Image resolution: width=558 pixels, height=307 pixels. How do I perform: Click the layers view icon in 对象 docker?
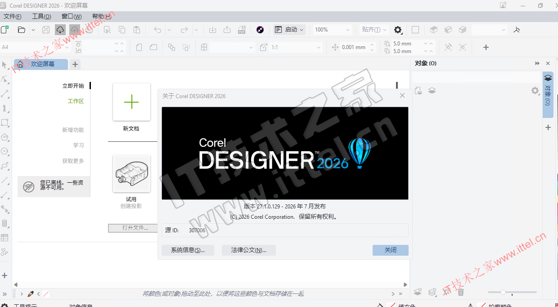(432, 90)
